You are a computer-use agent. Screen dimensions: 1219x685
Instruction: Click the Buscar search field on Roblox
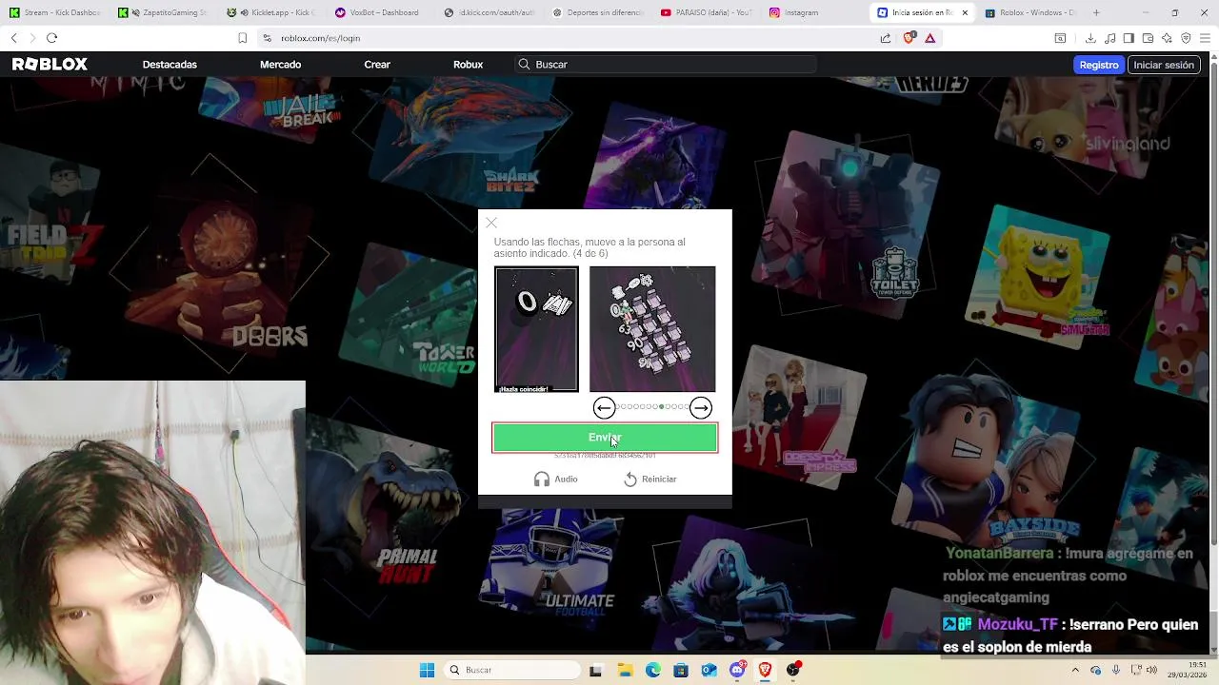pos(665,65)
